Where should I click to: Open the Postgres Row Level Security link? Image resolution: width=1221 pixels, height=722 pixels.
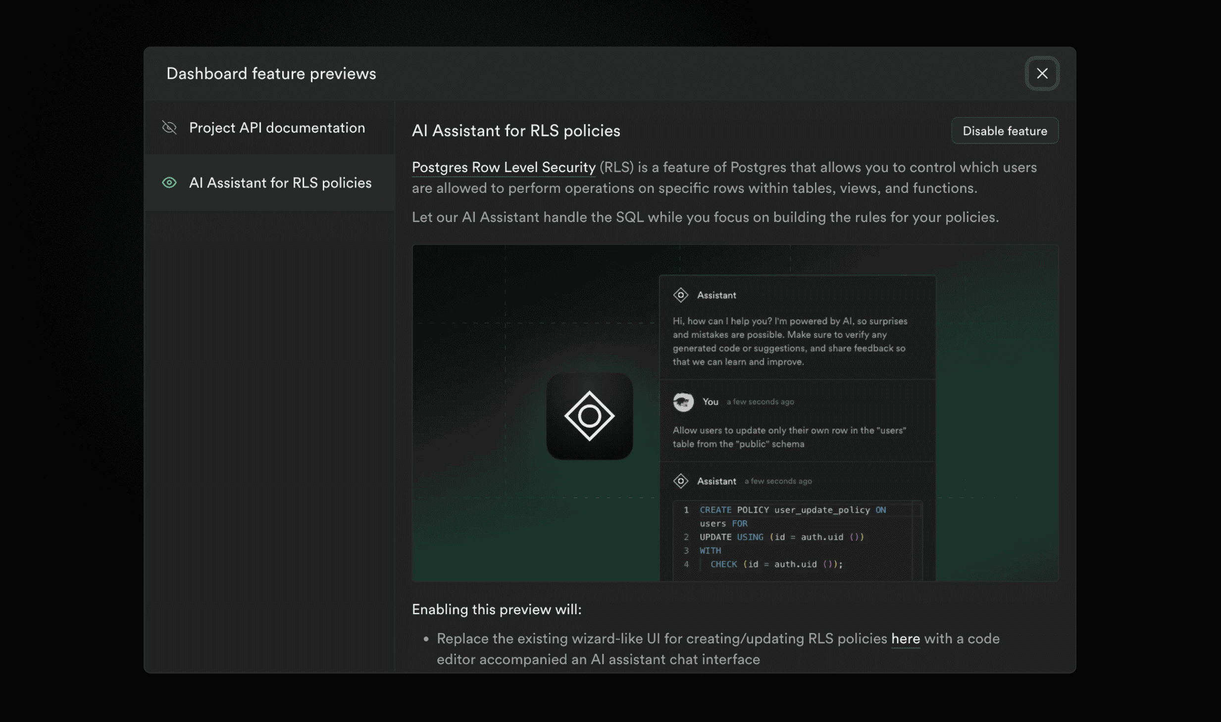[504, 167]
